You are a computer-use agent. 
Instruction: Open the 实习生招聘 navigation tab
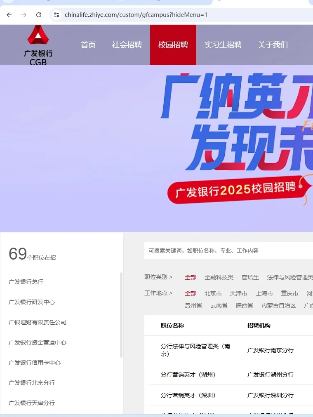tap(223, 45)
